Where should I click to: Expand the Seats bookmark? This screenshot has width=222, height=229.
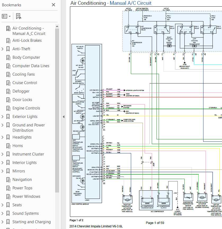[2, 205]
